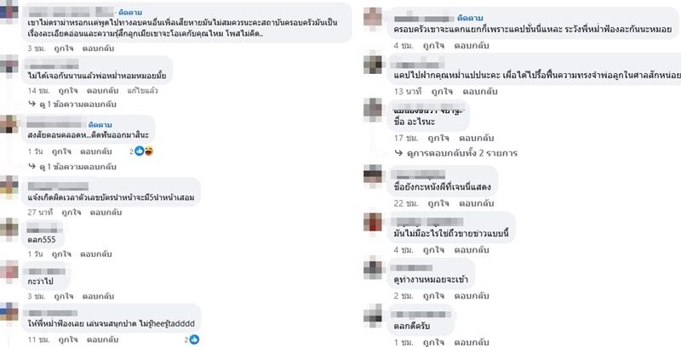The image size is (681, 347).
Task: Open the avatar of the ตลก555 commenter
Action: click(9, 229)
